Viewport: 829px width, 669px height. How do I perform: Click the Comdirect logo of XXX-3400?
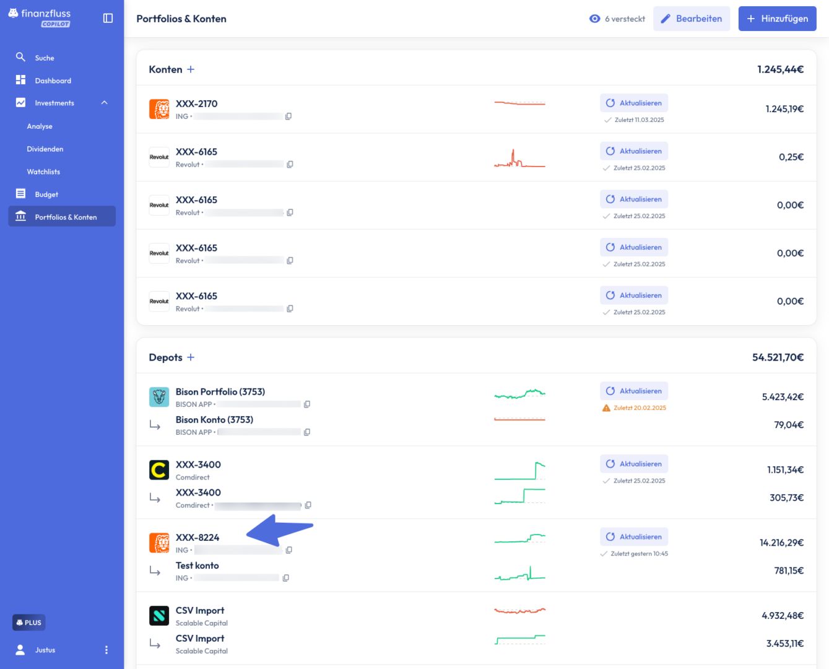(x=159, y=470)
